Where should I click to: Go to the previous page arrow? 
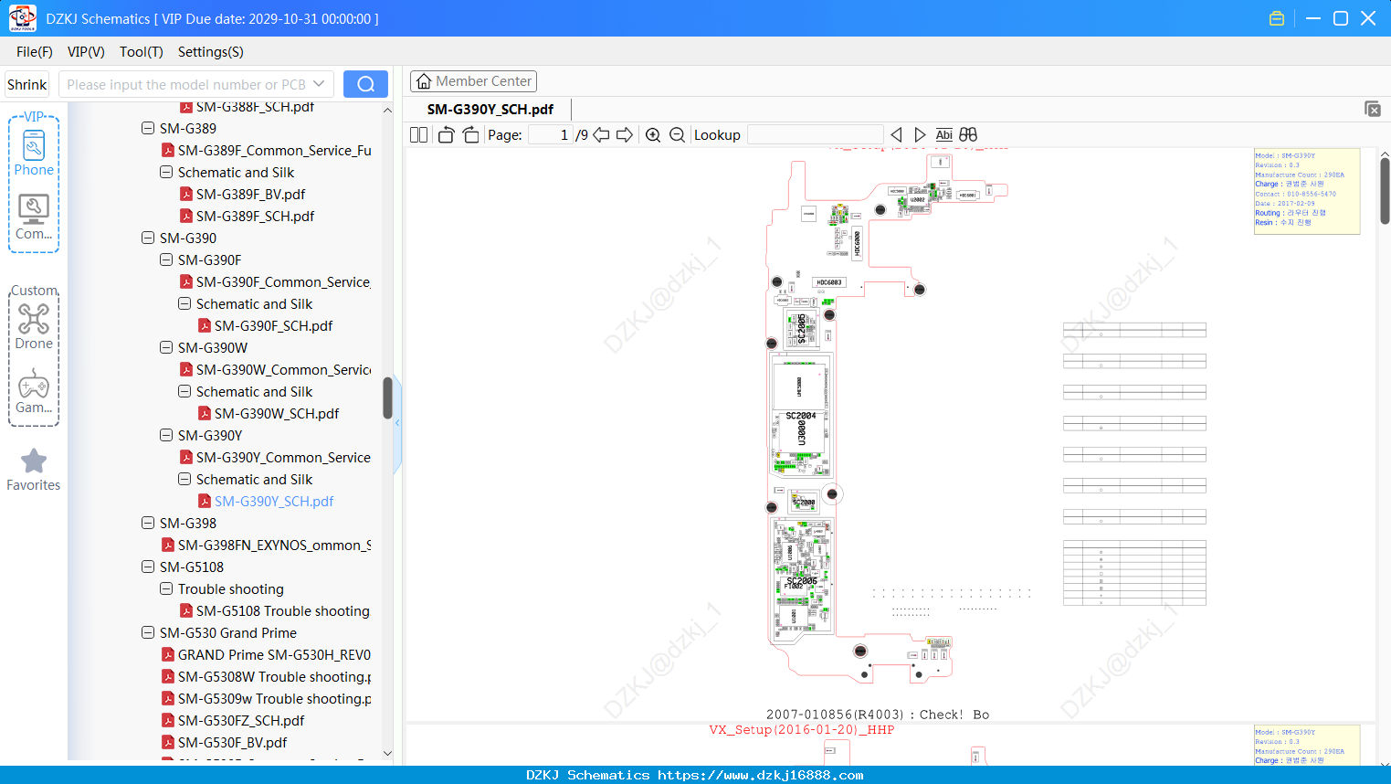pos(601,134)
